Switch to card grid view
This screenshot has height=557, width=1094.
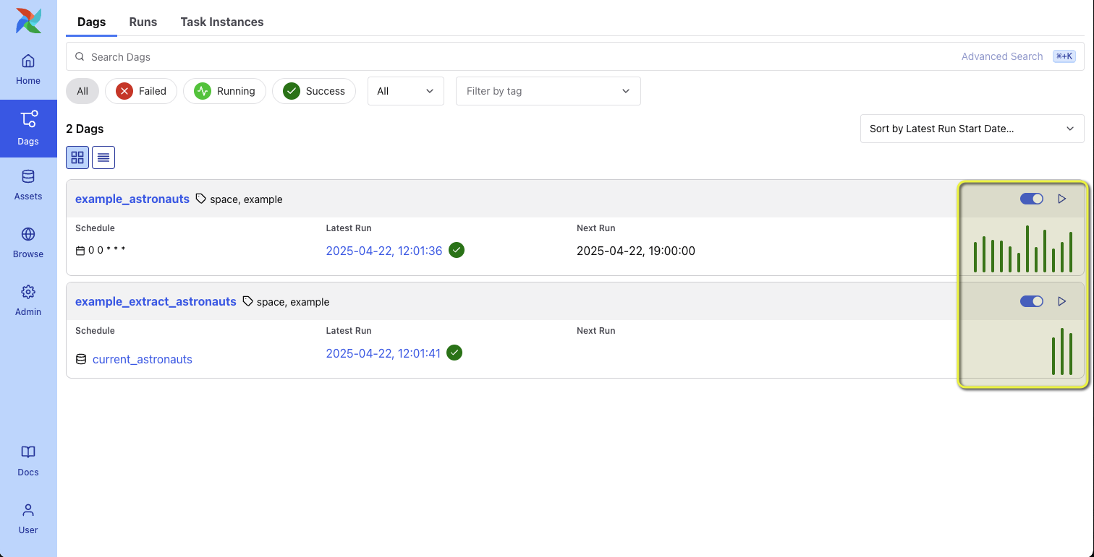[77, 157]
